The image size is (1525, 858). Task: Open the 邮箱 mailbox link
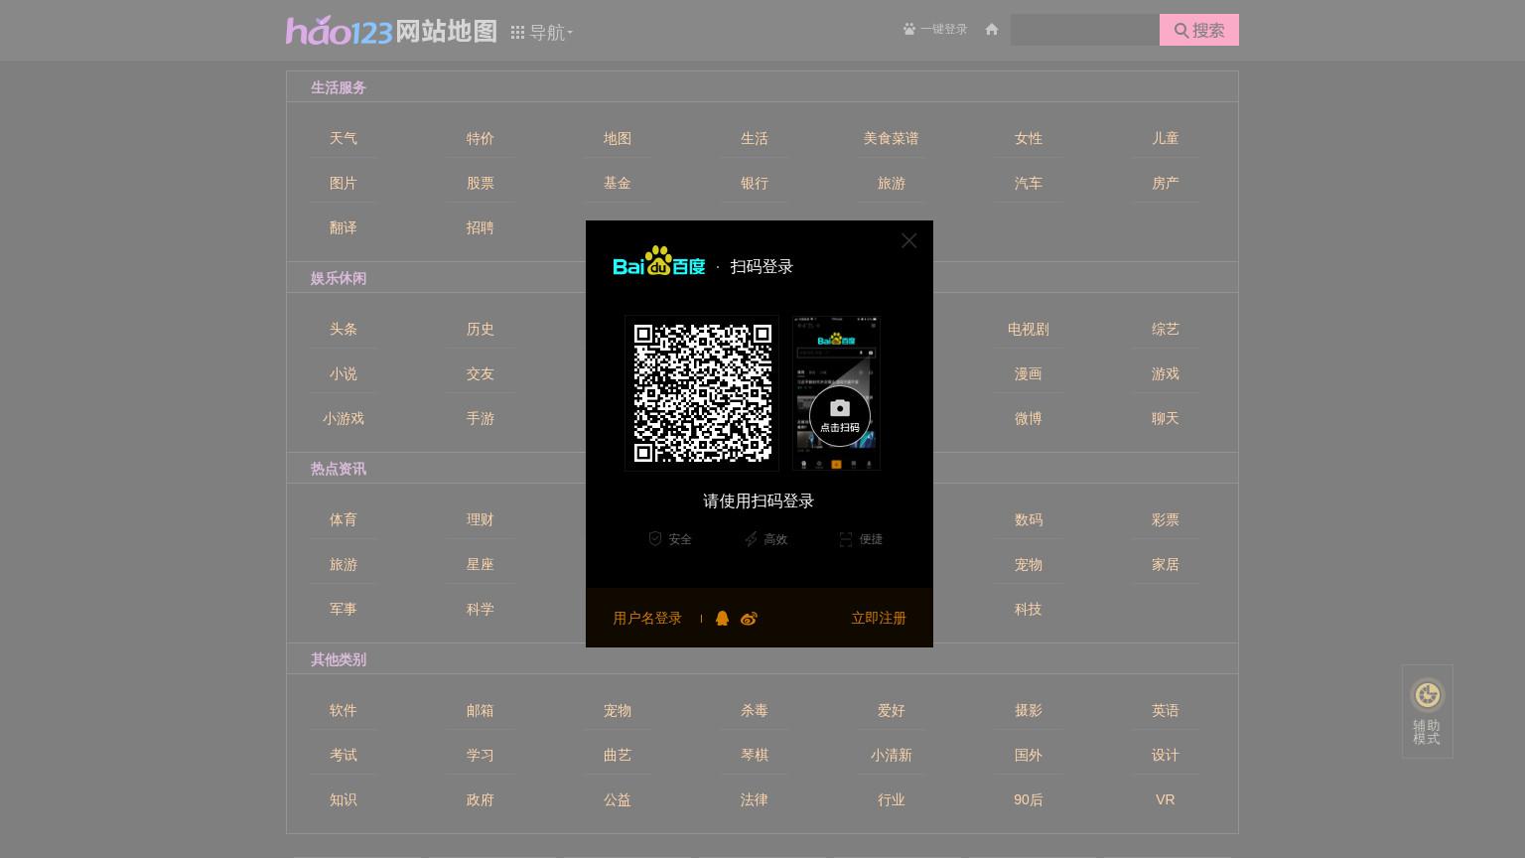click(x=481, y=711)
